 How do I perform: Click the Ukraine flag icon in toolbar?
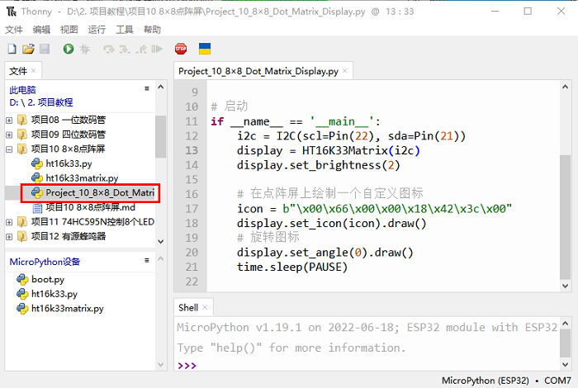coord(205,50)
